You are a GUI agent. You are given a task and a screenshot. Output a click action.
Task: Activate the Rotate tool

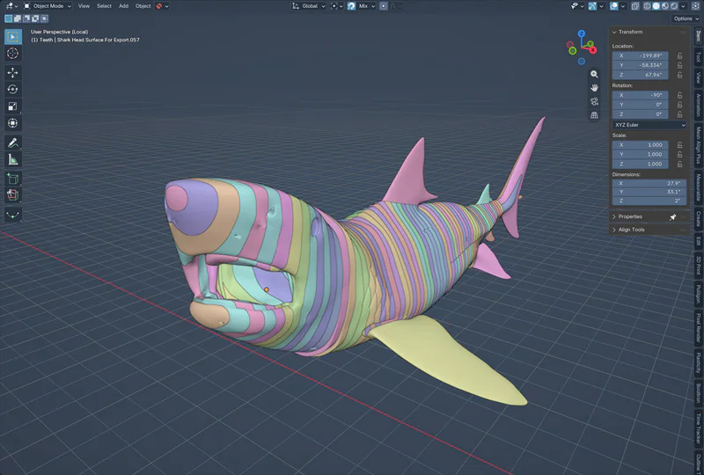coord(12,90)
